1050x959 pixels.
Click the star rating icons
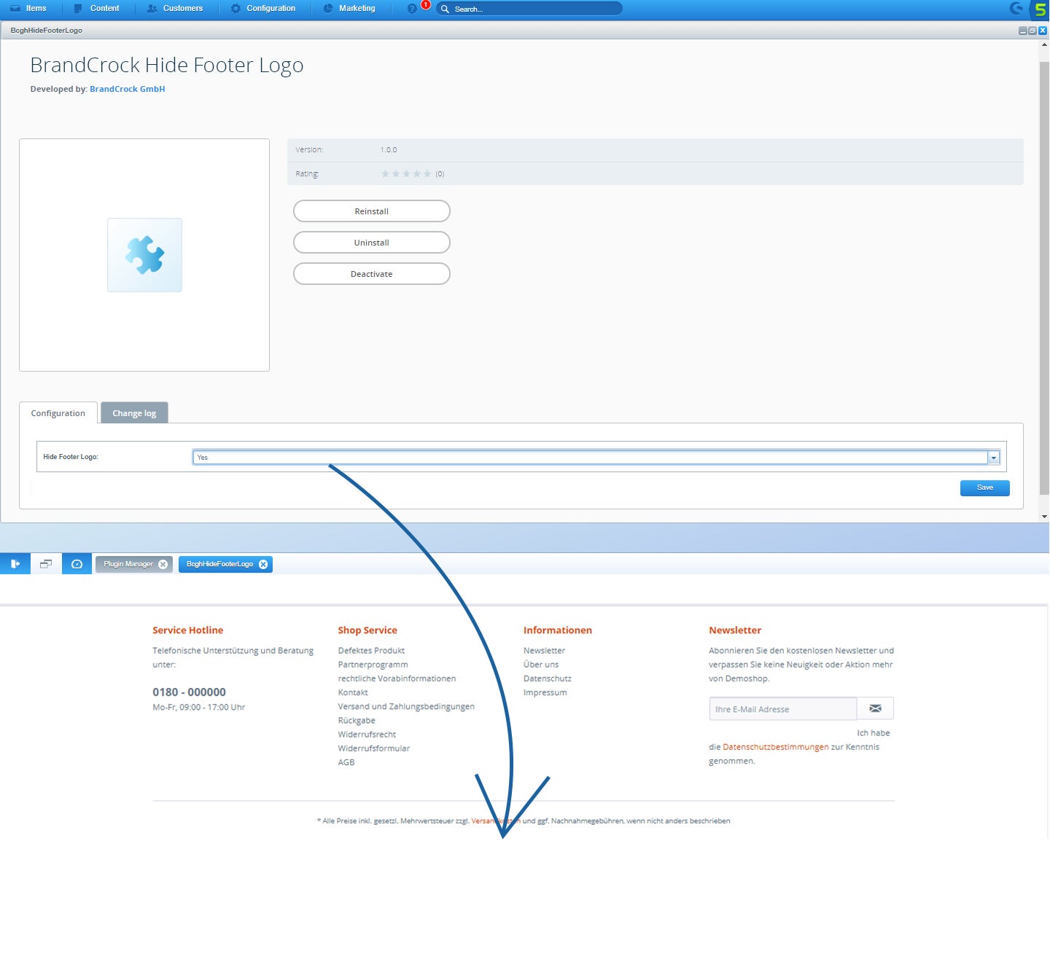(x=406, y=173)
